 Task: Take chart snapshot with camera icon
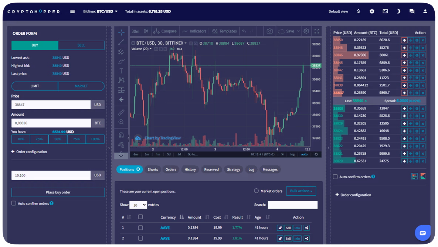point(269,31)
